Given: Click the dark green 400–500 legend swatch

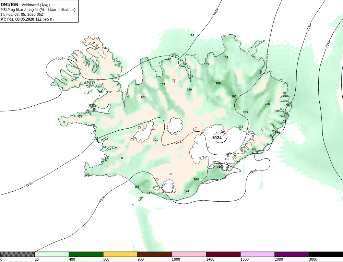Looking at the screenshot, I should click(x=86, y=254).
